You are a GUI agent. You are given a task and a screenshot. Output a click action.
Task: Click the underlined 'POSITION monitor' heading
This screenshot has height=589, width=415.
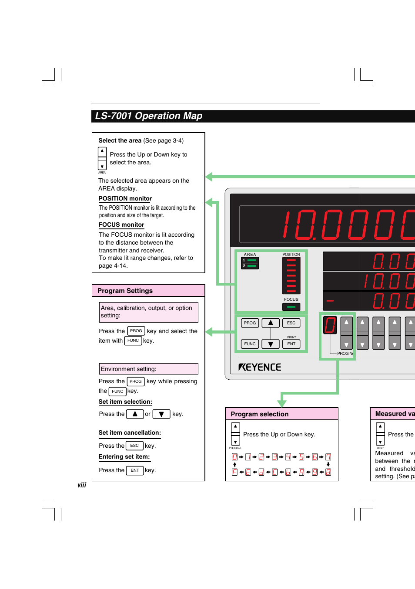(x=125, y=199)
